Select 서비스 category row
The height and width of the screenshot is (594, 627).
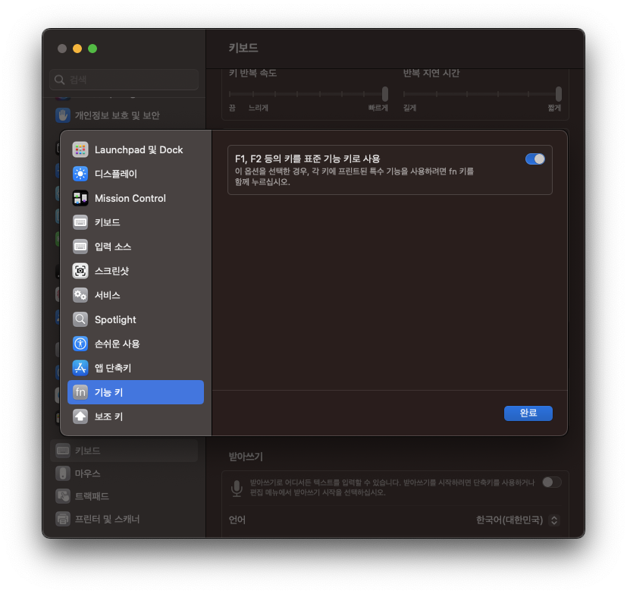pyautogui.click(x=136, y=295)
